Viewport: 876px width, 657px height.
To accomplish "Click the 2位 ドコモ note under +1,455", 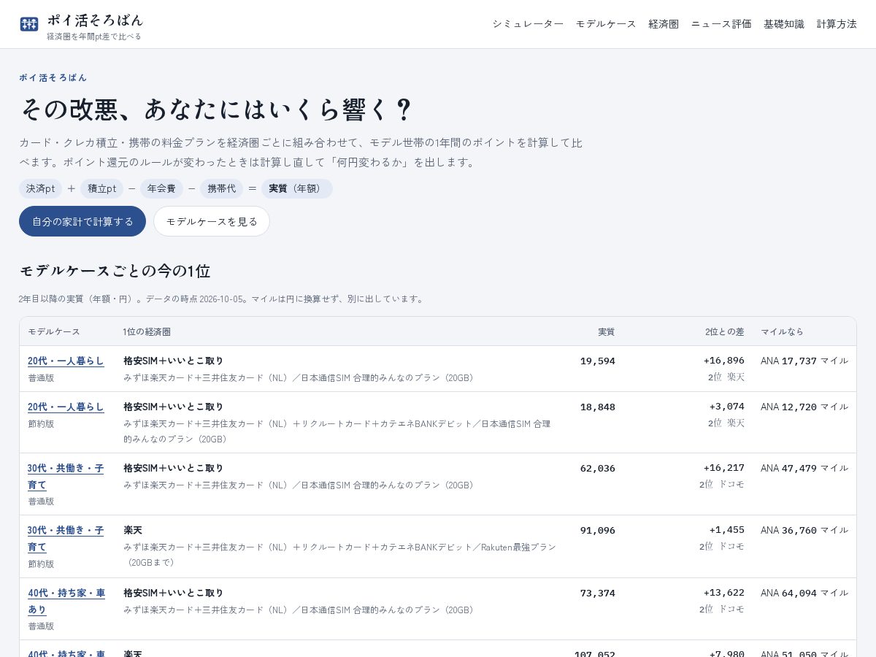I will [x=722, y=546].
